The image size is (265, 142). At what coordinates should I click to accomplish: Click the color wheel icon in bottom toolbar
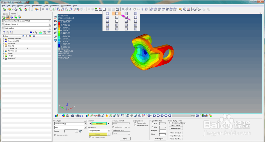click(x=64, y=116)
